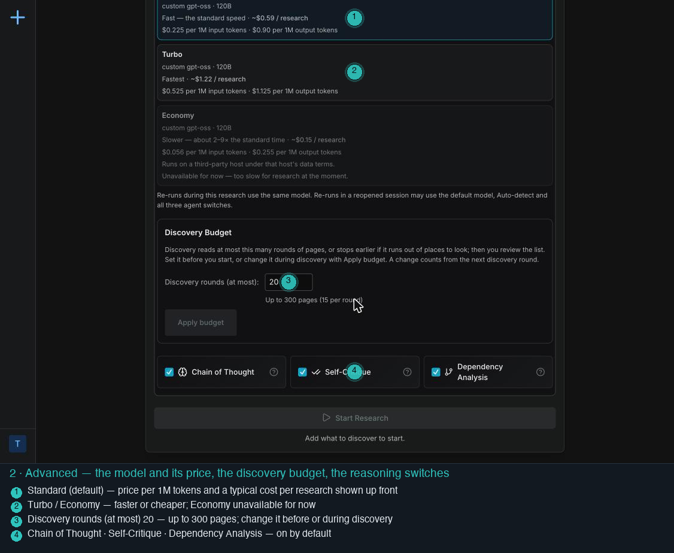Click 'Runs on a third-party host' line
Image resolution: width=674 pixels, height=553 pixels.
[x=248, y=164]
